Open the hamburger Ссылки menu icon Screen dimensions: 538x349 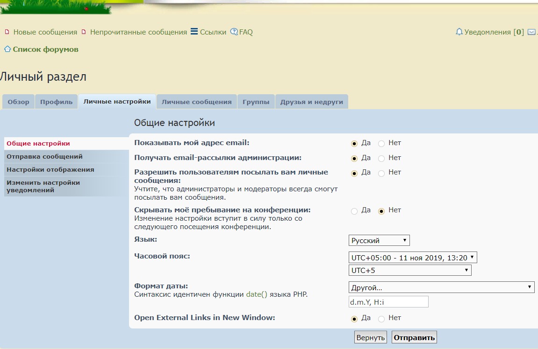[x=194, y=32]
